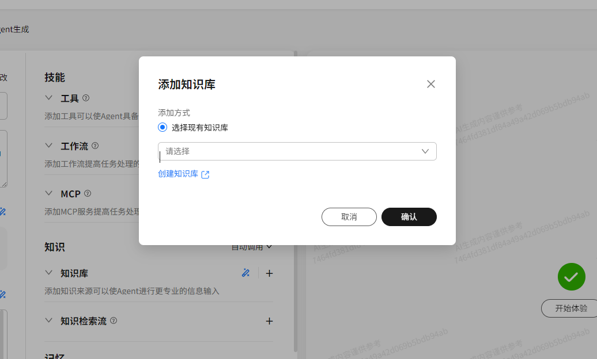Collapse the 知识库 section header
Viewport: 597px width, 359px height.
[48, 272]
